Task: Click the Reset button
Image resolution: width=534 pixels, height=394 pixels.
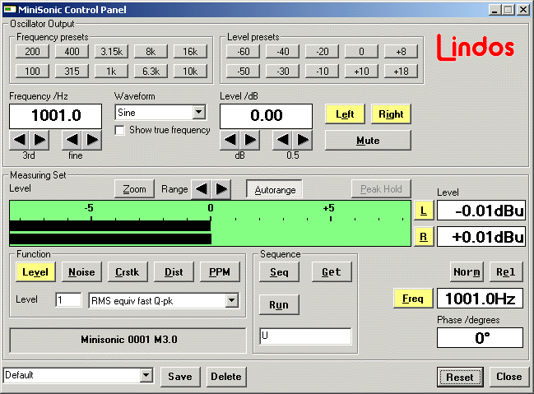Action: tap(460, 377)
